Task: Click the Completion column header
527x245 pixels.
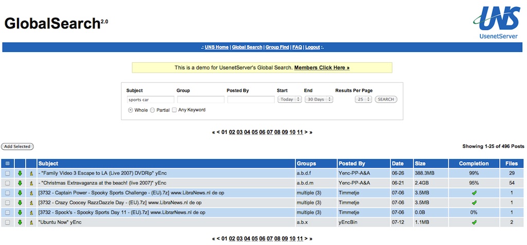Action: (474, 164)
